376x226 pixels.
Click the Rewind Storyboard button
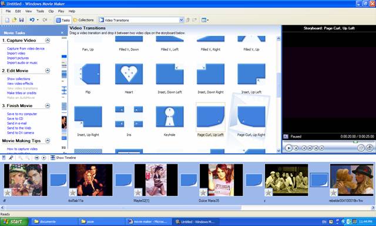click(x=36, y=158)
